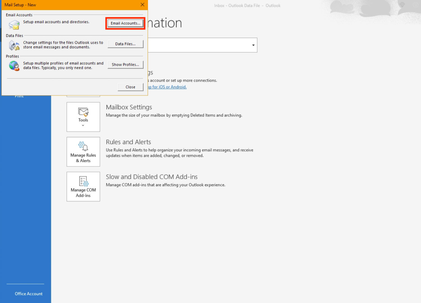Viewport: 421px width, 303px height.
Task: Expand the Tools chevron under Mailbox Settings
Action: point(83,125)
